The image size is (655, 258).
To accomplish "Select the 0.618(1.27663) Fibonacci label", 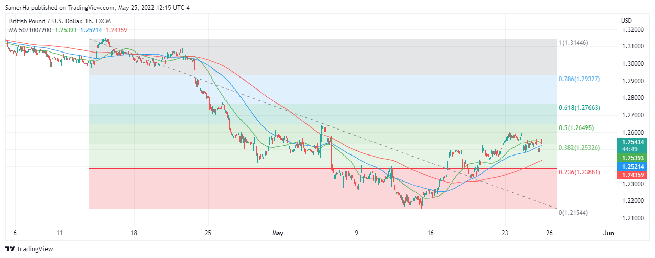I will click(x=579, y=108).
